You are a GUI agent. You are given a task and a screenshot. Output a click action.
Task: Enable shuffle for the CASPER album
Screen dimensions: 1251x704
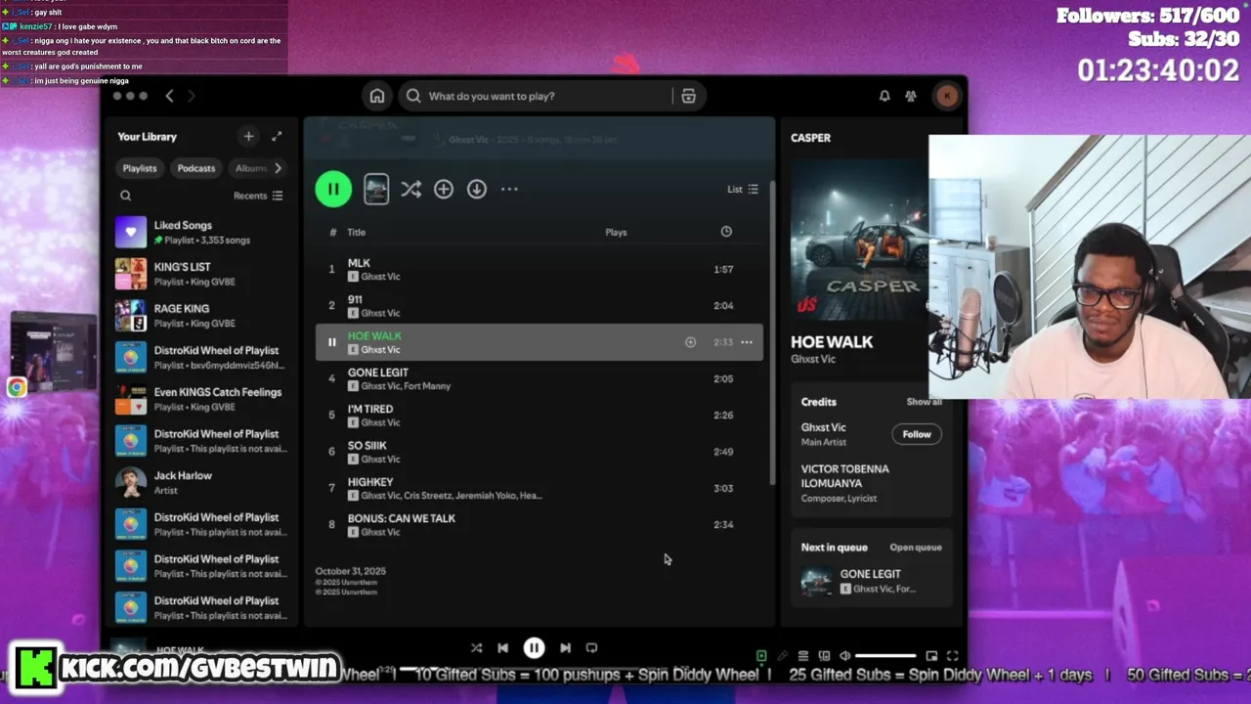[410, 189]
